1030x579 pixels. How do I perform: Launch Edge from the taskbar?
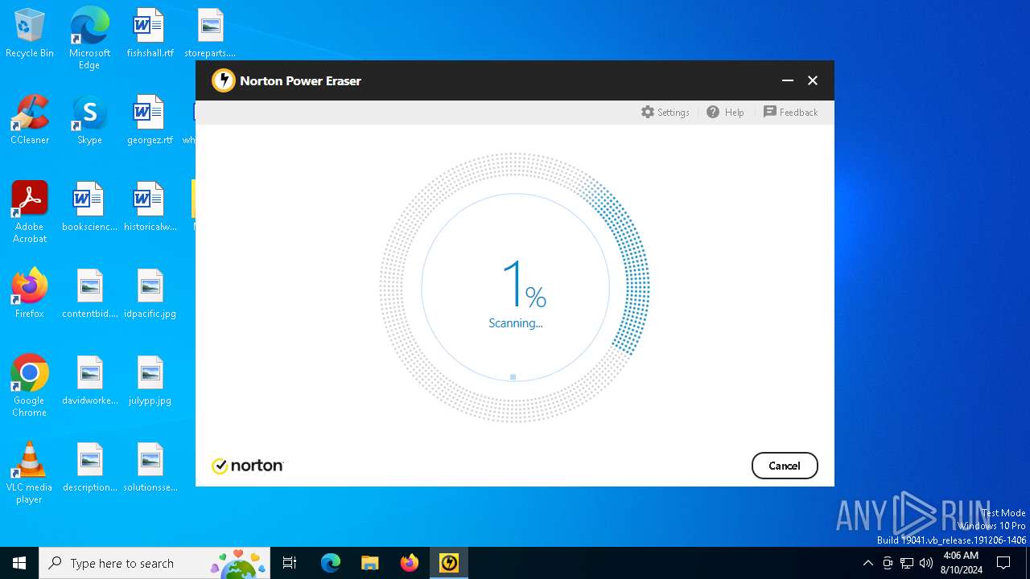tap(331, 563)
